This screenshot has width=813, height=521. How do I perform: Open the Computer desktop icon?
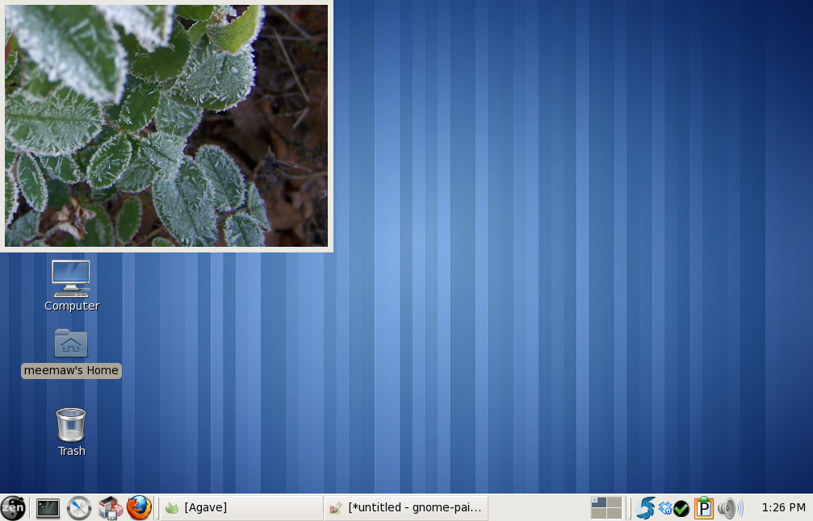[x=71, y=278]
